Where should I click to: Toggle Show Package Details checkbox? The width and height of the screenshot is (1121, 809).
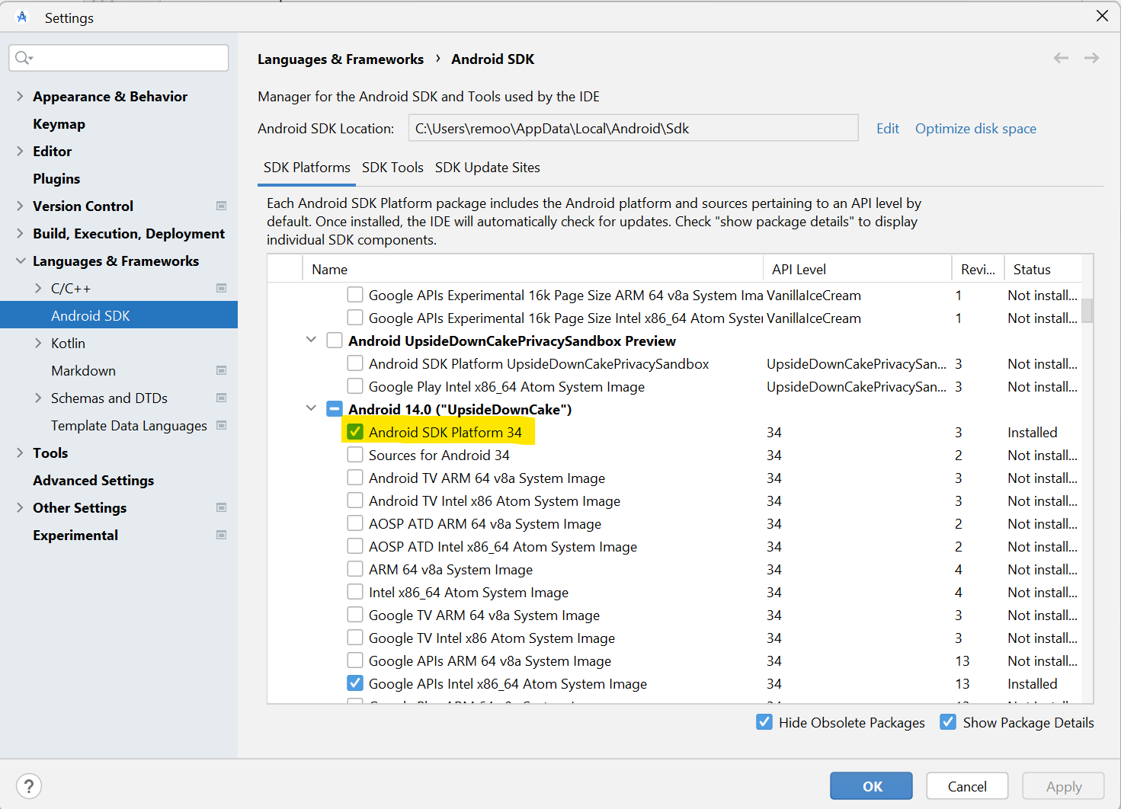948,722
